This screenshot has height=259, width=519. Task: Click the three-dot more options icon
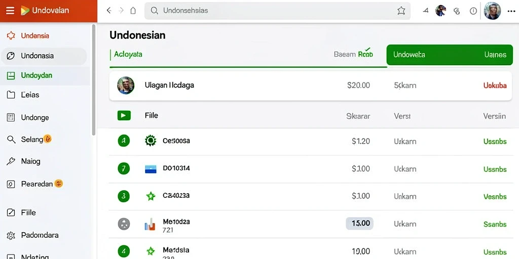click(511, 11)
